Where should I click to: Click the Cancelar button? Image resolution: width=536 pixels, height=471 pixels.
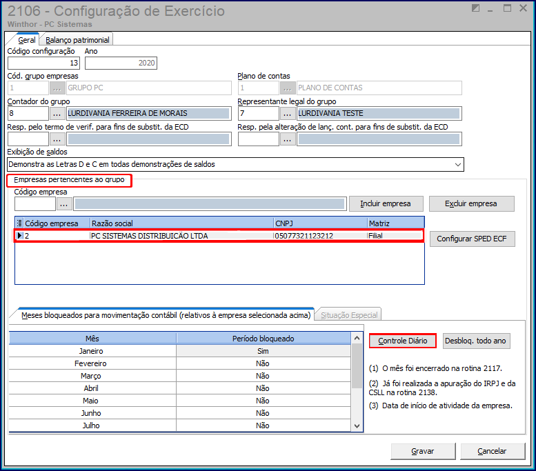493,451
